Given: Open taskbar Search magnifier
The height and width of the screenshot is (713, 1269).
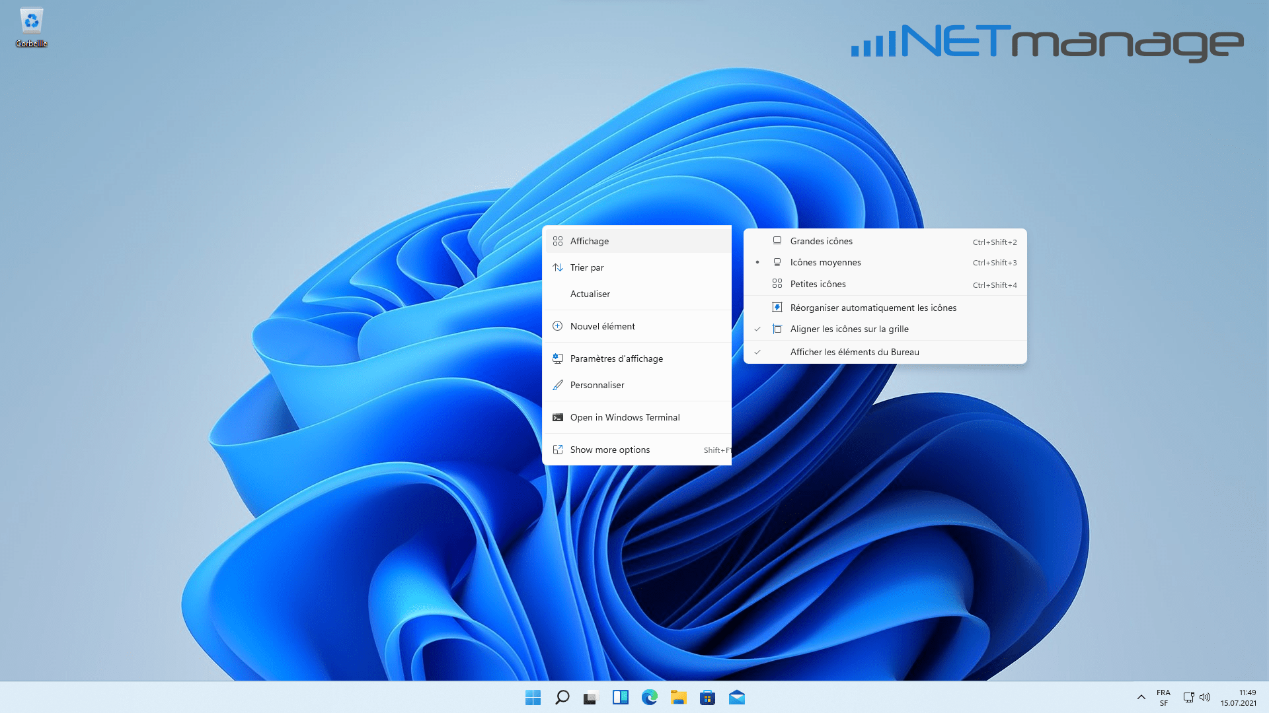Looking at the screenshot, I should click(x=562, y=697).
